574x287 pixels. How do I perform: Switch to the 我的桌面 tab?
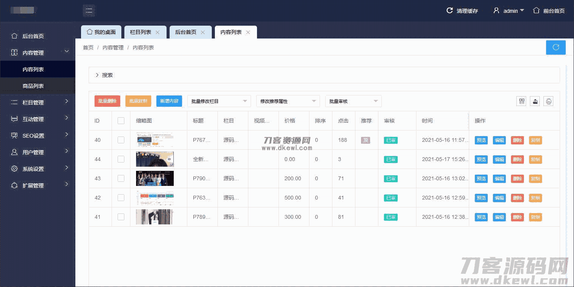[101, 32]
